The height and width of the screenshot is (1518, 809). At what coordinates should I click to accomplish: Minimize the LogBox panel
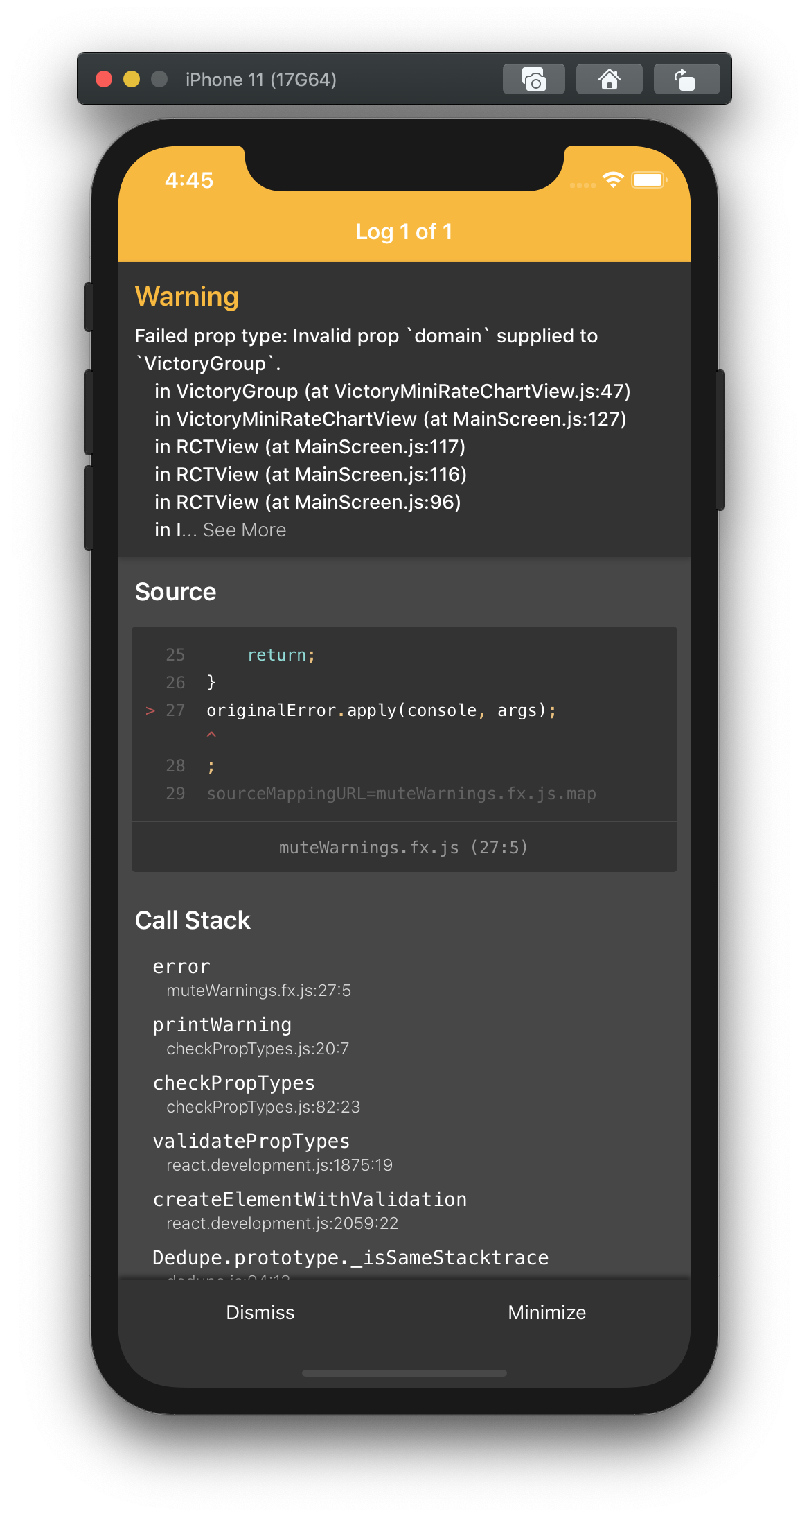(547, 1312)
